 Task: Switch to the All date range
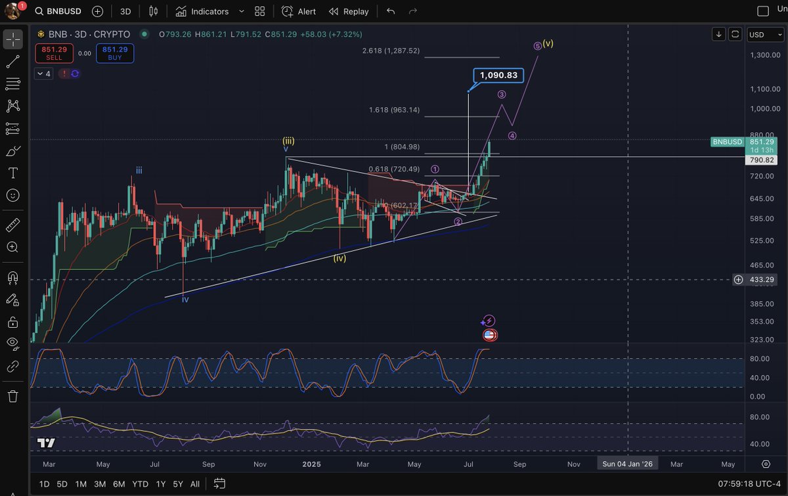(195, 484)
